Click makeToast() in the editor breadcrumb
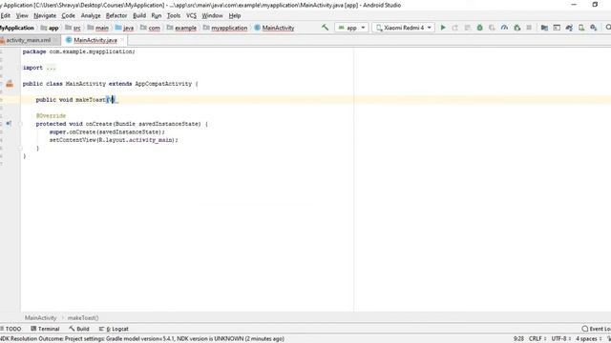The image size is (611, 343). point(83,317)
